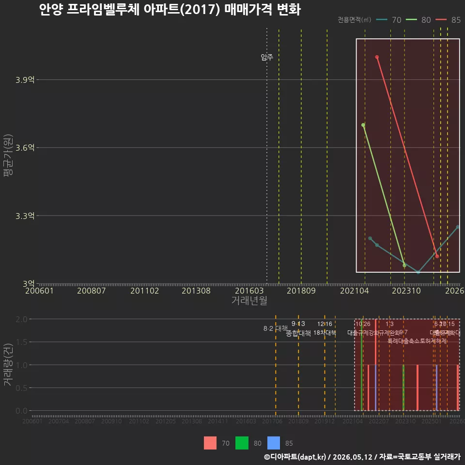Click the 0.0 volume axis label
The image size is (465, 465).
21,411
